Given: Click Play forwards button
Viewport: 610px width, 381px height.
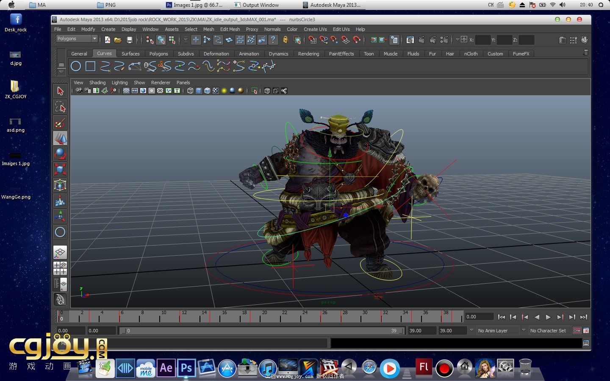Looking at the screenshot, I should pos(548,317).
